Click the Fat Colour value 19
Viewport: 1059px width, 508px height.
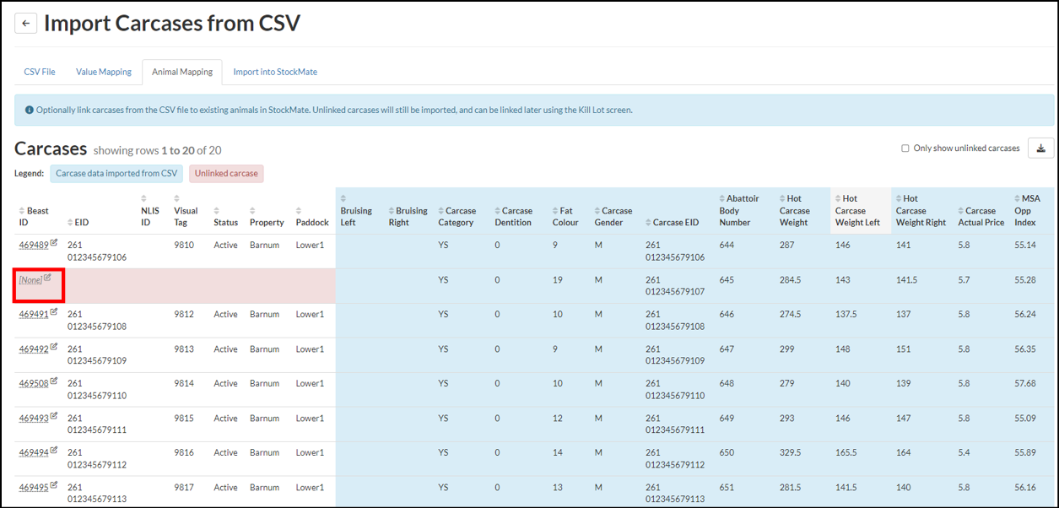(558, 280)
